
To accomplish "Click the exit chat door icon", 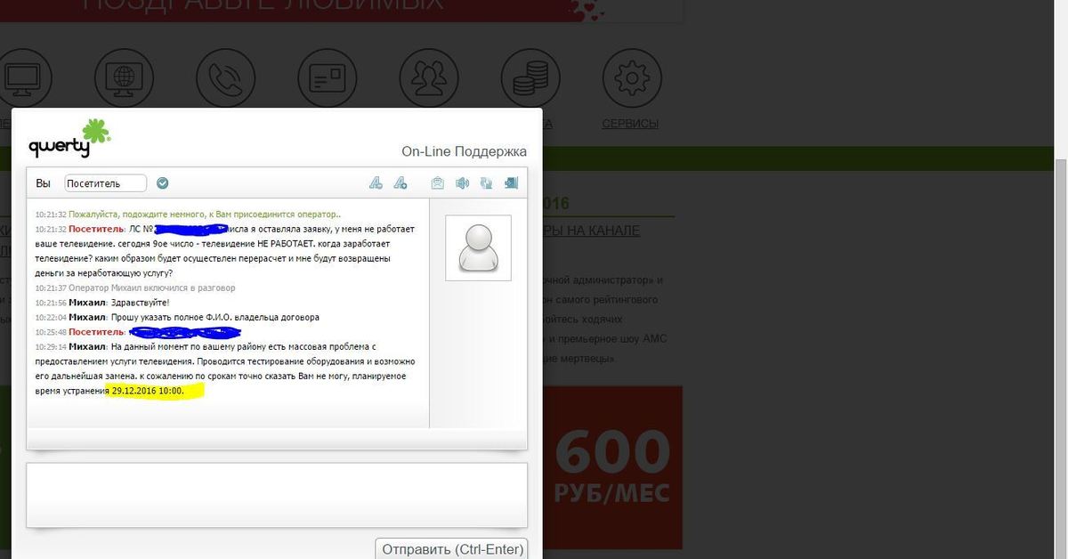I will [511, 183].
